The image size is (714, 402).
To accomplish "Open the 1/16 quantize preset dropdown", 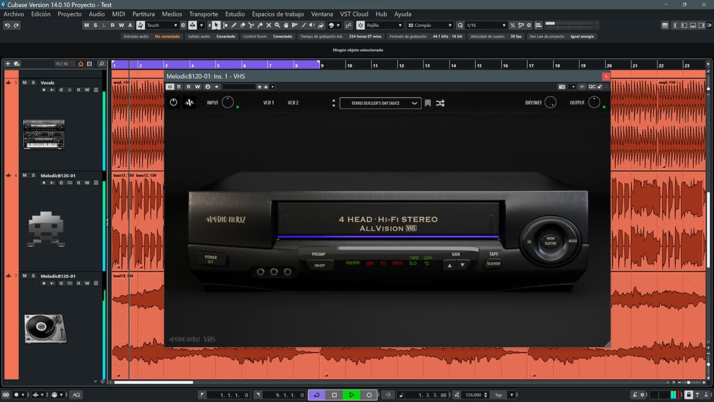I will point(486,26).
